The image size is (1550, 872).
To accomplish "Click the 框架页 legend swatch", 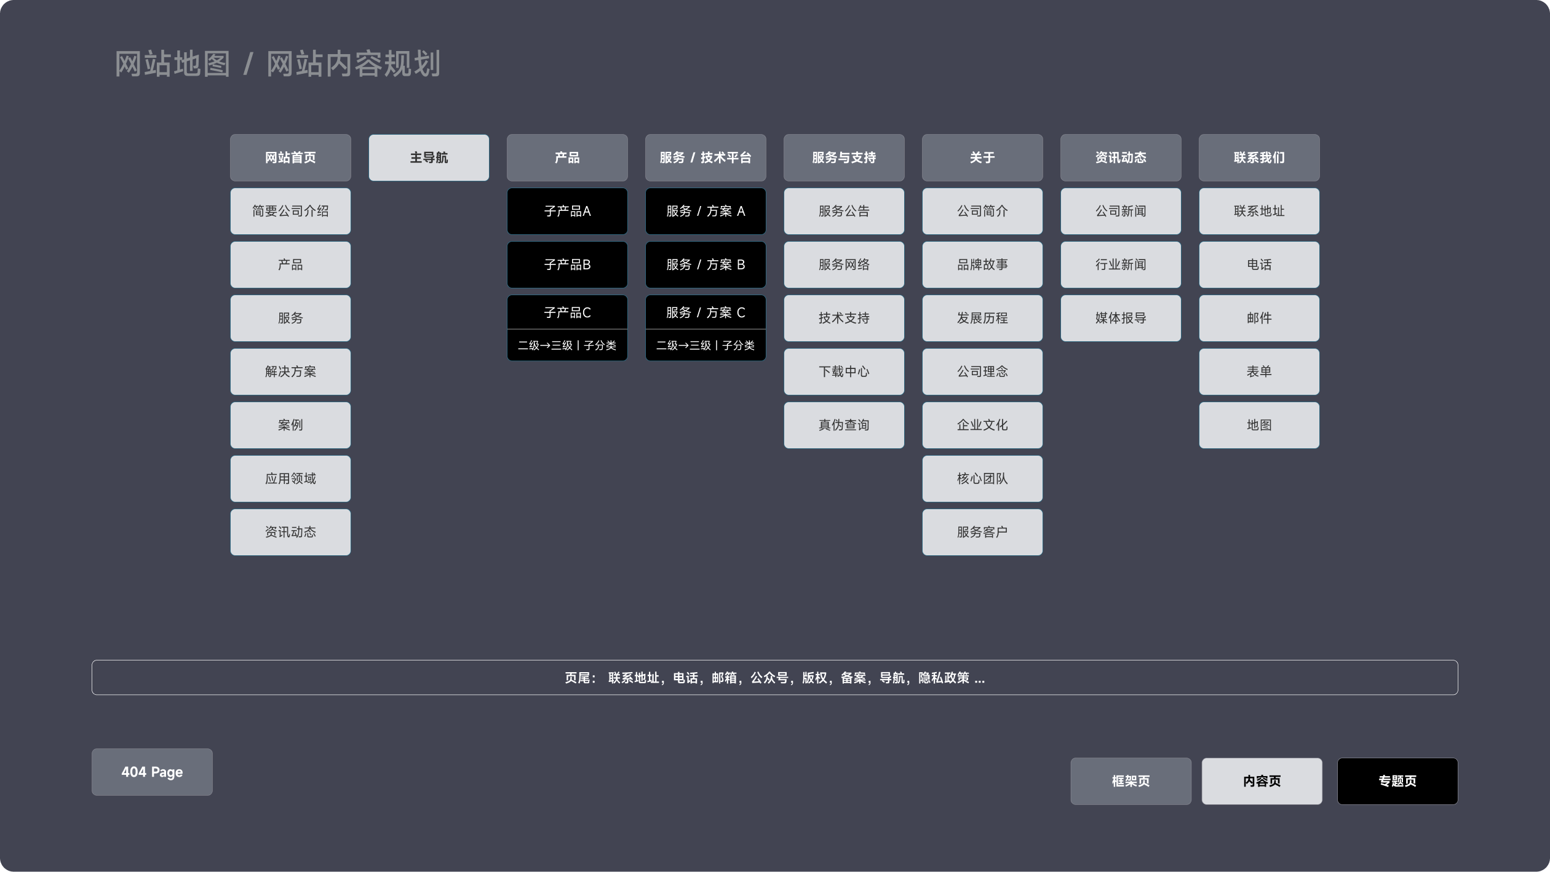I will (1131, 781).
